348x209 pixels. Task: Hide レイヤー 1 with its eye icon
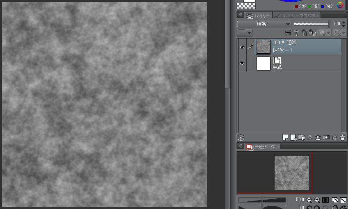(242, 47)
